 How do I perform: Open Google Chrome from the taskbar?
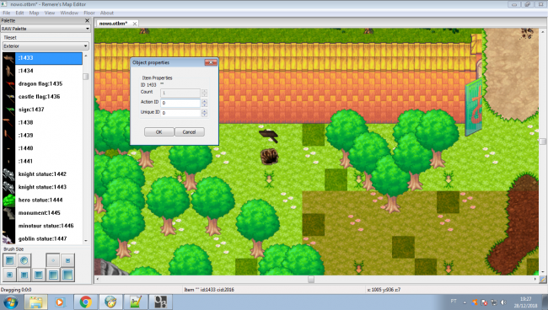click(86, 302)
